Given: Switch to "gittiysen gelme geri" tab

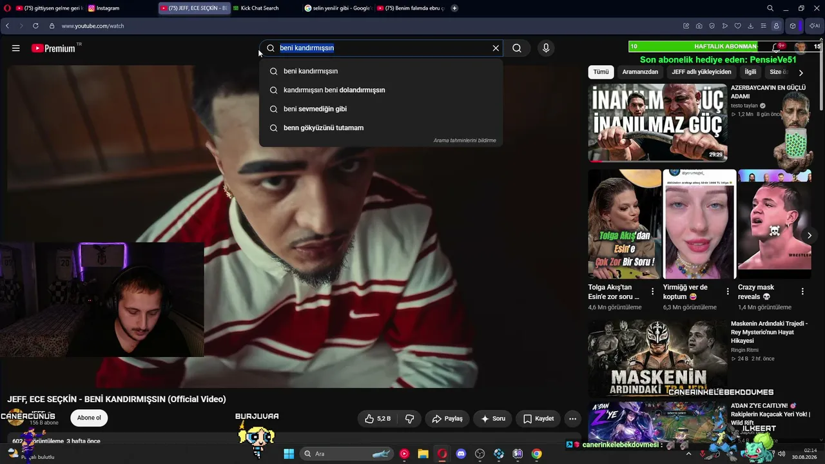Looking at the screenshot, I should [x=49, y=8].
